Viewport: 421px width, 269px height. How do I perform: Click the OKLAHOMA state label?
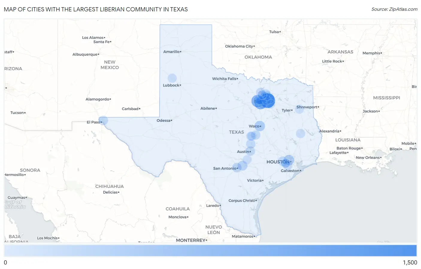[x=258, y=57]
